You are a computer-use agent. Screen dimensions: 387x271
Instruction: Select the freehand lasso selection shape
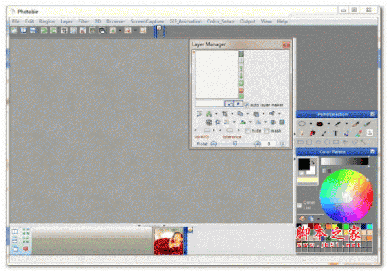pos(345,142)
